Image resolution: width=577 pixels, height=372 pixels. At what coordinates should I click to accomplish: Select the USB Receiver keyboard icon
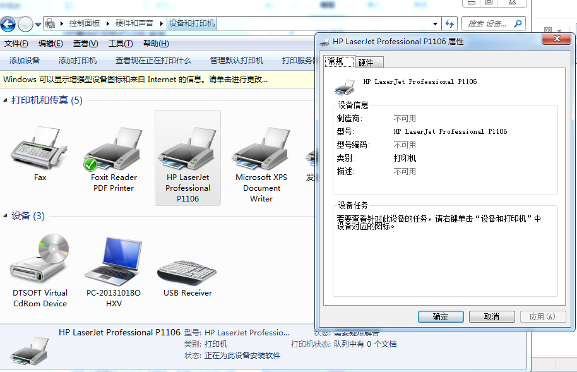pos(187,273)
